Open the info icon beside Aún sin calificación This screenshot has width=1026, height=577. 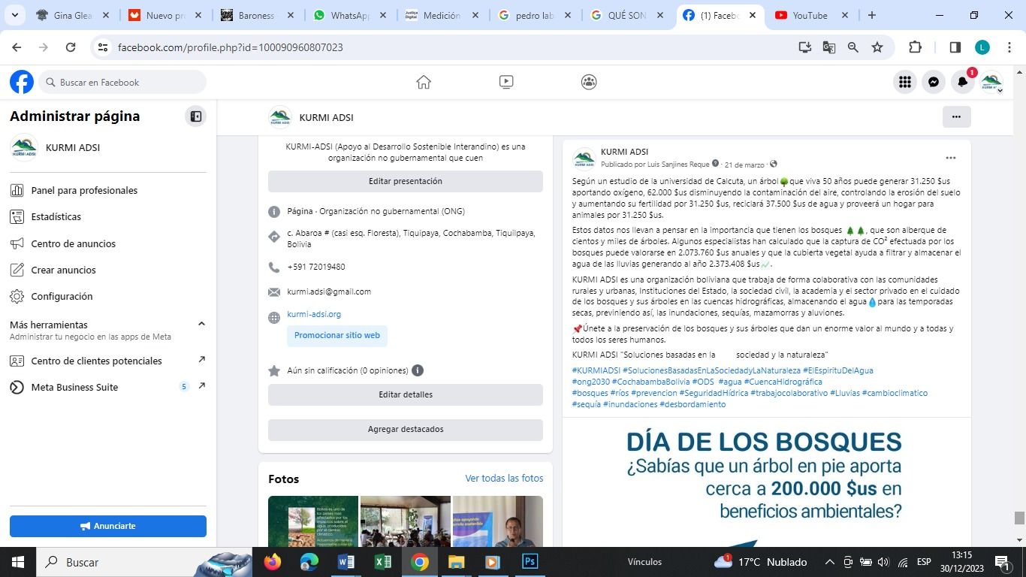tap(418, 370)
